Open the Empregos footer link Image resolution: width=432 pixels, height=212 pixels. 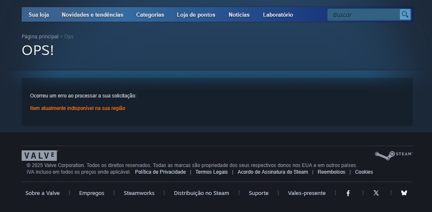click(92, 193)
